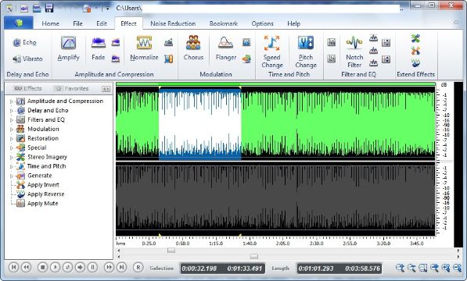Select Apply Reverse in the effects tree
The width and height of the screenshot is (467, 281).
click(x=46, y=194)
